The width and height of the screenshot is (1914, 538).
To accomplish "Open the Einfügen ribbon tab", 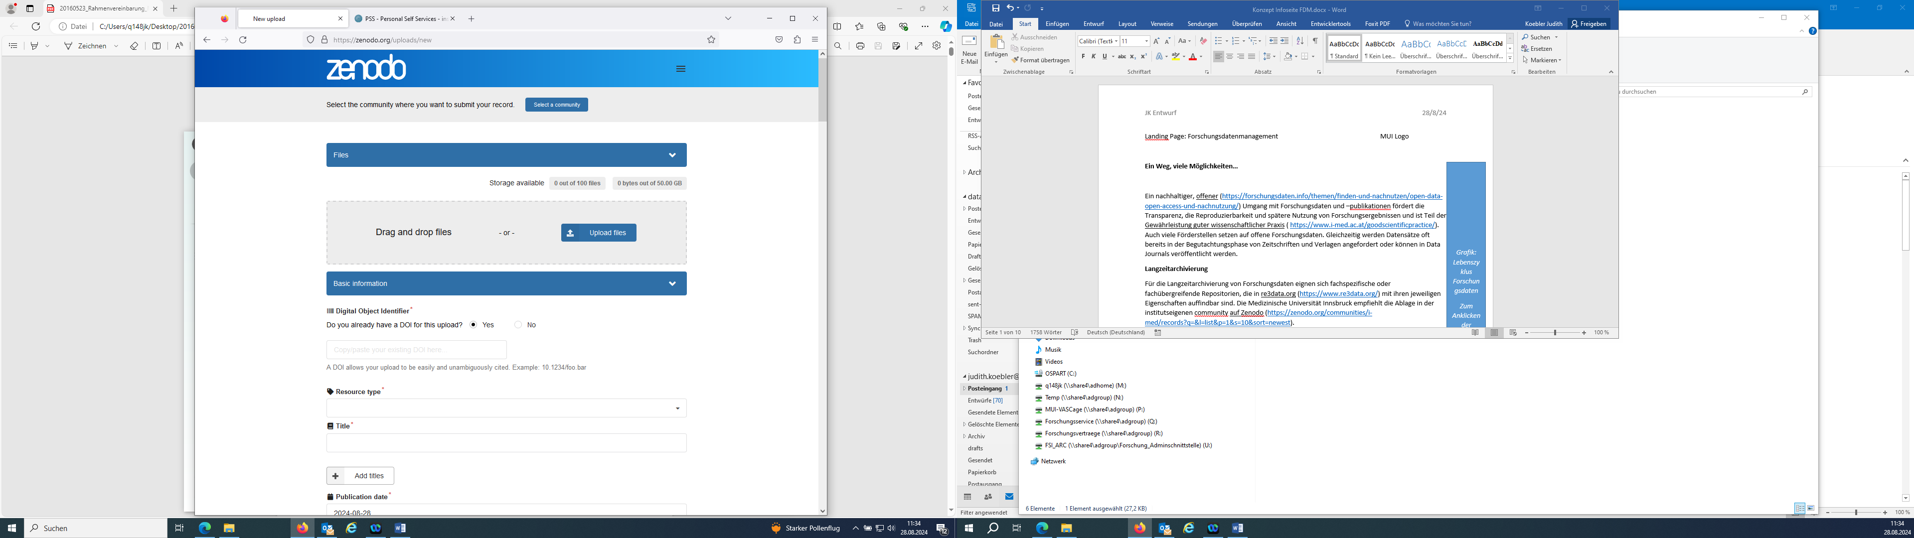I will [1057, 24].
